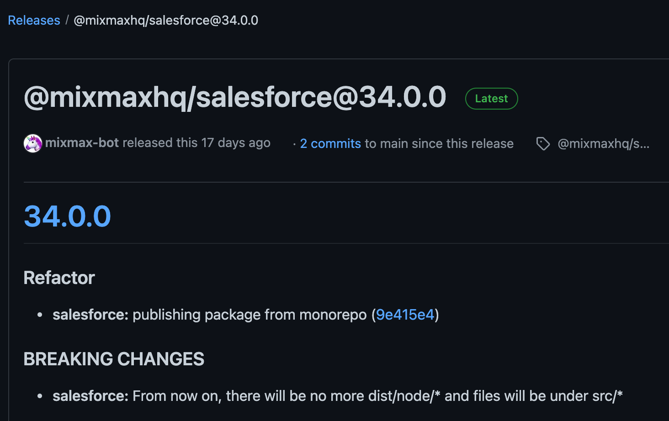Open commit 9e415e4
The height and width of the screenshot is (421, 669).
(x=405, y=315)
